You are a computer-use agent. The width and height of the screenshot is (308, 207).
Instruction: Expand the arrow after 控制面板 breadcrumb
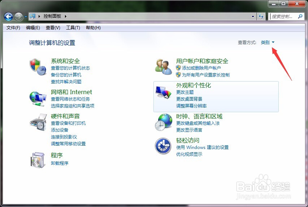tap(66, 16)
